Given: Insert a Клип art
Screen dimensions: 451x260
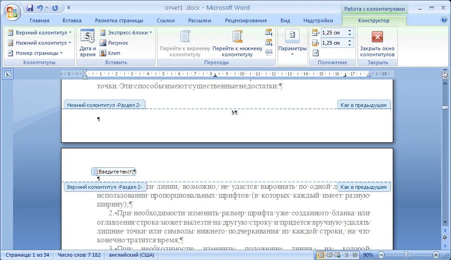Looking at the screenshot, I should tap(110, 53).
